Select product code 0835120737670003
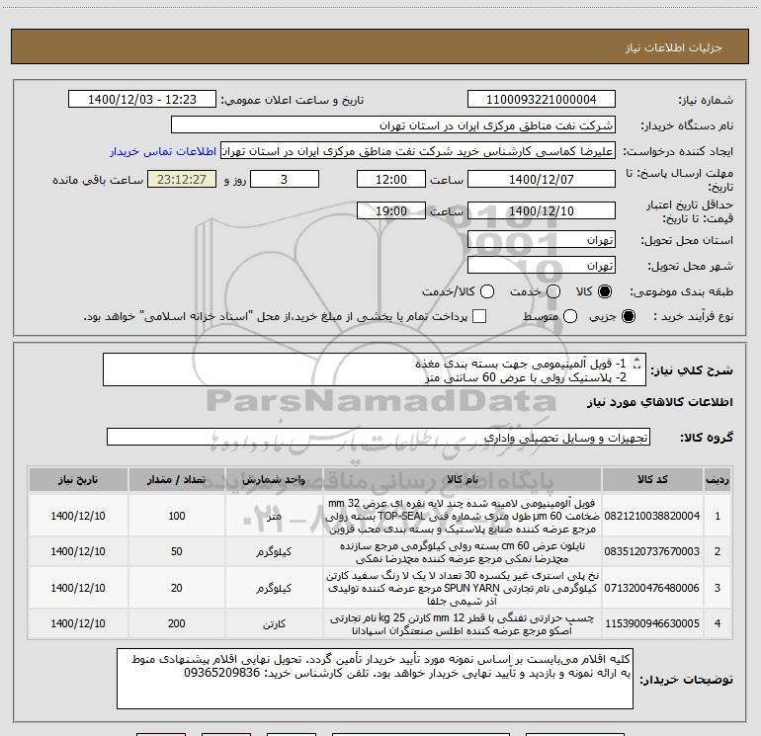 tap(652, 551)
